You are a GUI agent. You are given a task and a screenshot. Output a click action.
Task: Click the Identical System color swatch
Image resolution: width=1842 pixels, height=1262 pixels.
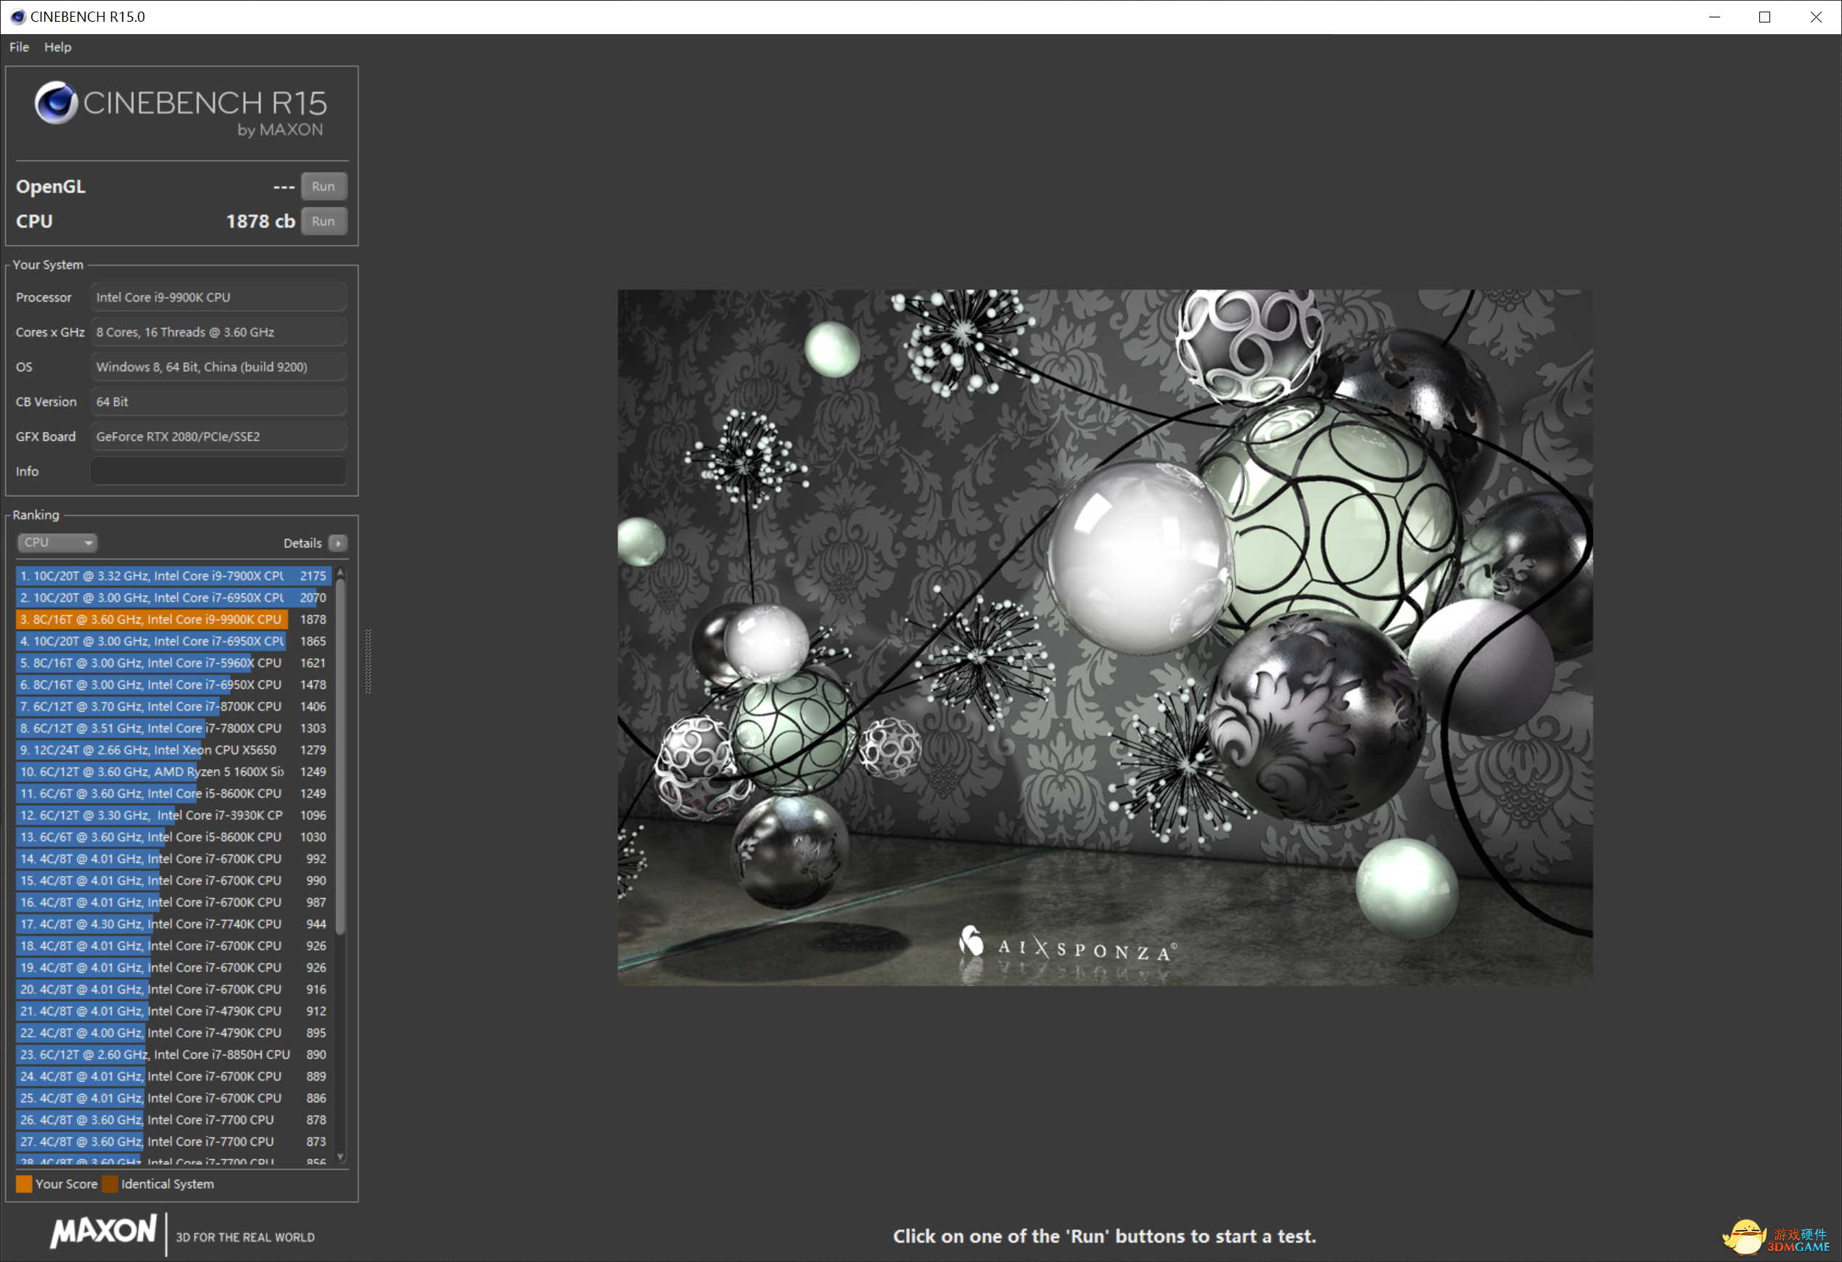pyautogui.click(x=110, y=1184)
